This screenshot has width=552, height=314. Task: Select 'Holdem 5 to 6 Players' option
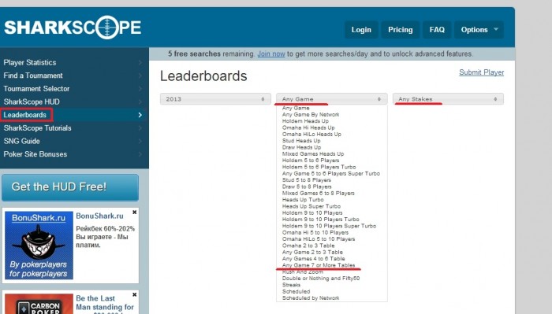tap(311, 161)
